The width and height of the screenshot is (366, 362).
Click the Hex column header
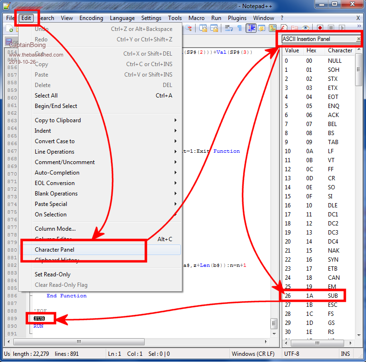point(311,50)
